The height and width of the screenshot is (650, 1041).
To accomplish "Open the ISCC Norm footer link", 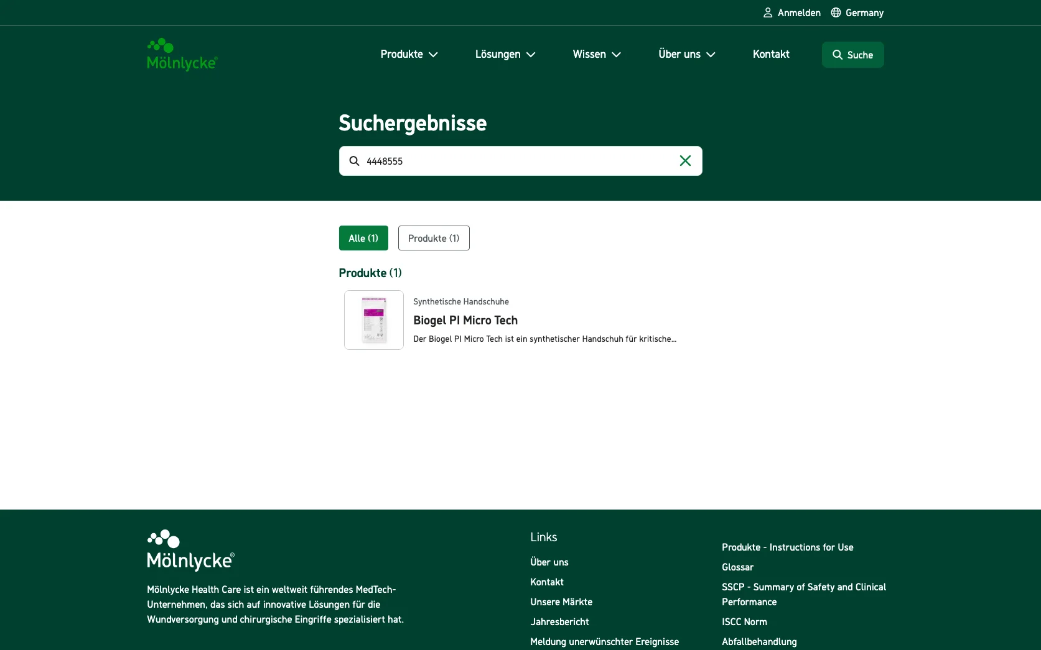I will pyautogui.click(x=744, y=621).
